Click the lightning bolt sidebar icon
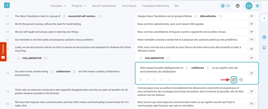This screenshot has height=109, width=268. (x=264, y=37)
